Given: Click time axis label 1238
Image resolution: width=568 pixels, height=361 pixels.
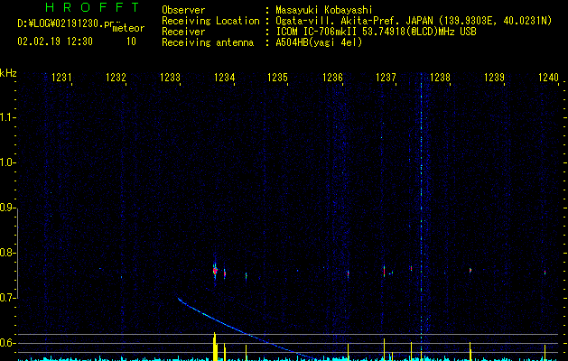Looking at the screenshot, I should (440, 78).
